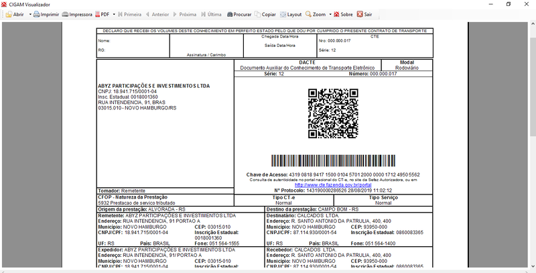The height and width of the screenshot is (273, 536).
Task: Click the Tipo Serviço Normal cell
Action: (383, 200)
